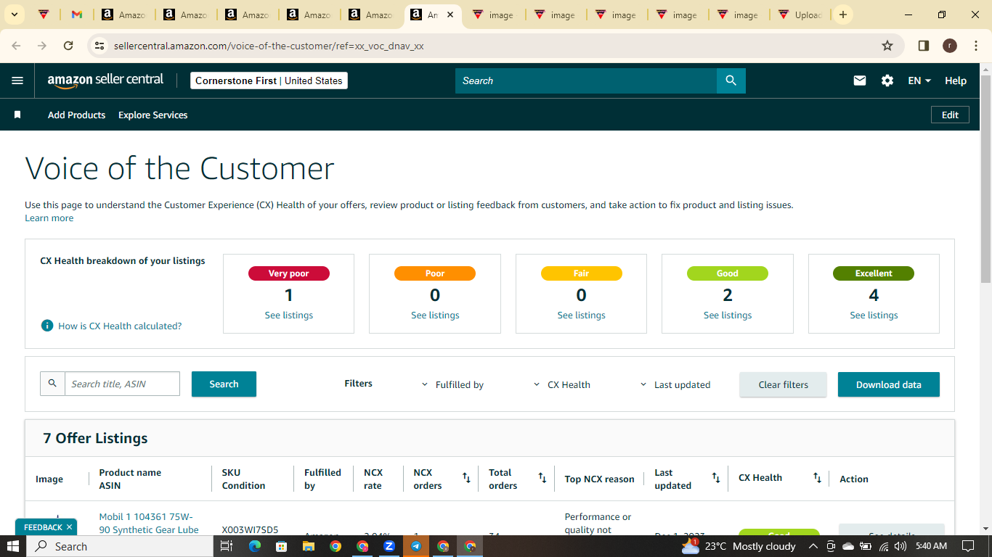Click the magnifier icon in listing search

pyautogui.click(x=52, y=384)
